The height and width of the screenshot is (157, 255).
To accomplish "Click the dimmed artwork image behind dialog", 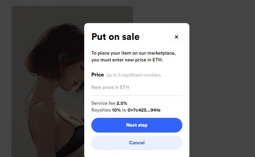I will pos(48,81).
